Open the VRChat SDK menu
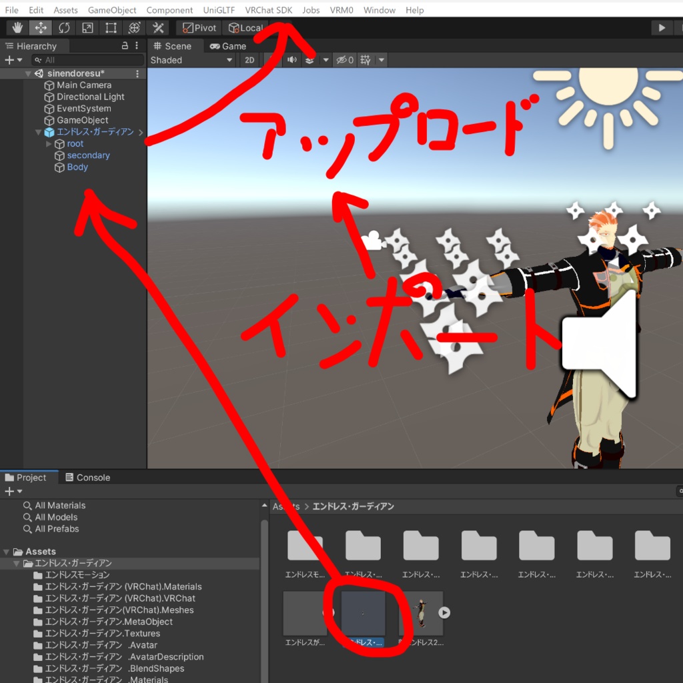Image resolution: width=683 pixels, height=683 pixels. pyautogui.click(x=268, y=10)
